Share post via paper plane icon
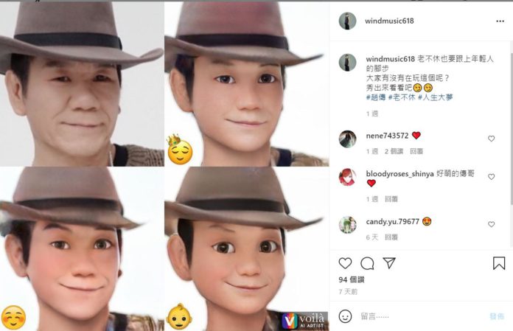Screen dimensions: 513x331 pyautogui.click(x=389, y=263)
